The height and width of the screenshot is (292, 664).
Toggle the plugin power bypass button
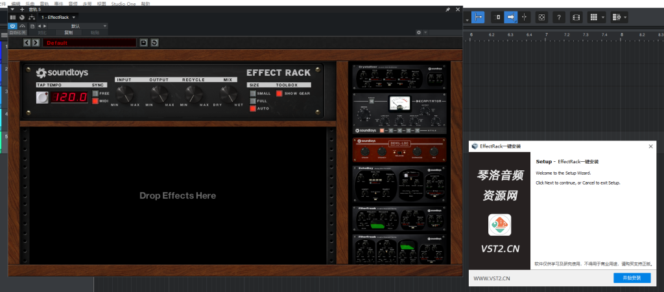pos(13,26)
